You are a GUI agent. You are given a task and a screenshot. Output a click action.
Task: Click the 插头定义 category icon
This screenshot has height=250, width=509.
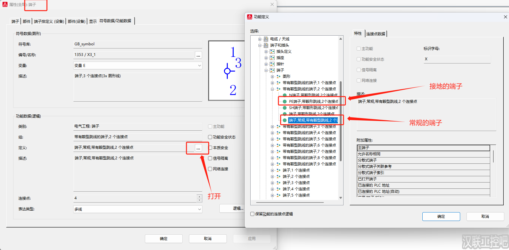click(x=272, y=52)
